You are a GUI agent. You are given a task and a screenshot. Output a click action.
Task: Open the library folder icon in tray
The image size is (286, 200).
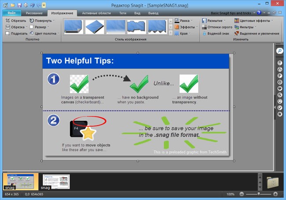tap(272, 182)
